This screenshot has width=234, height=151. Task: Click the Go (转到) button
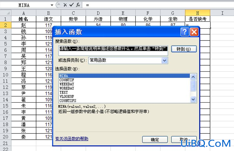click(x=184, y=49)
